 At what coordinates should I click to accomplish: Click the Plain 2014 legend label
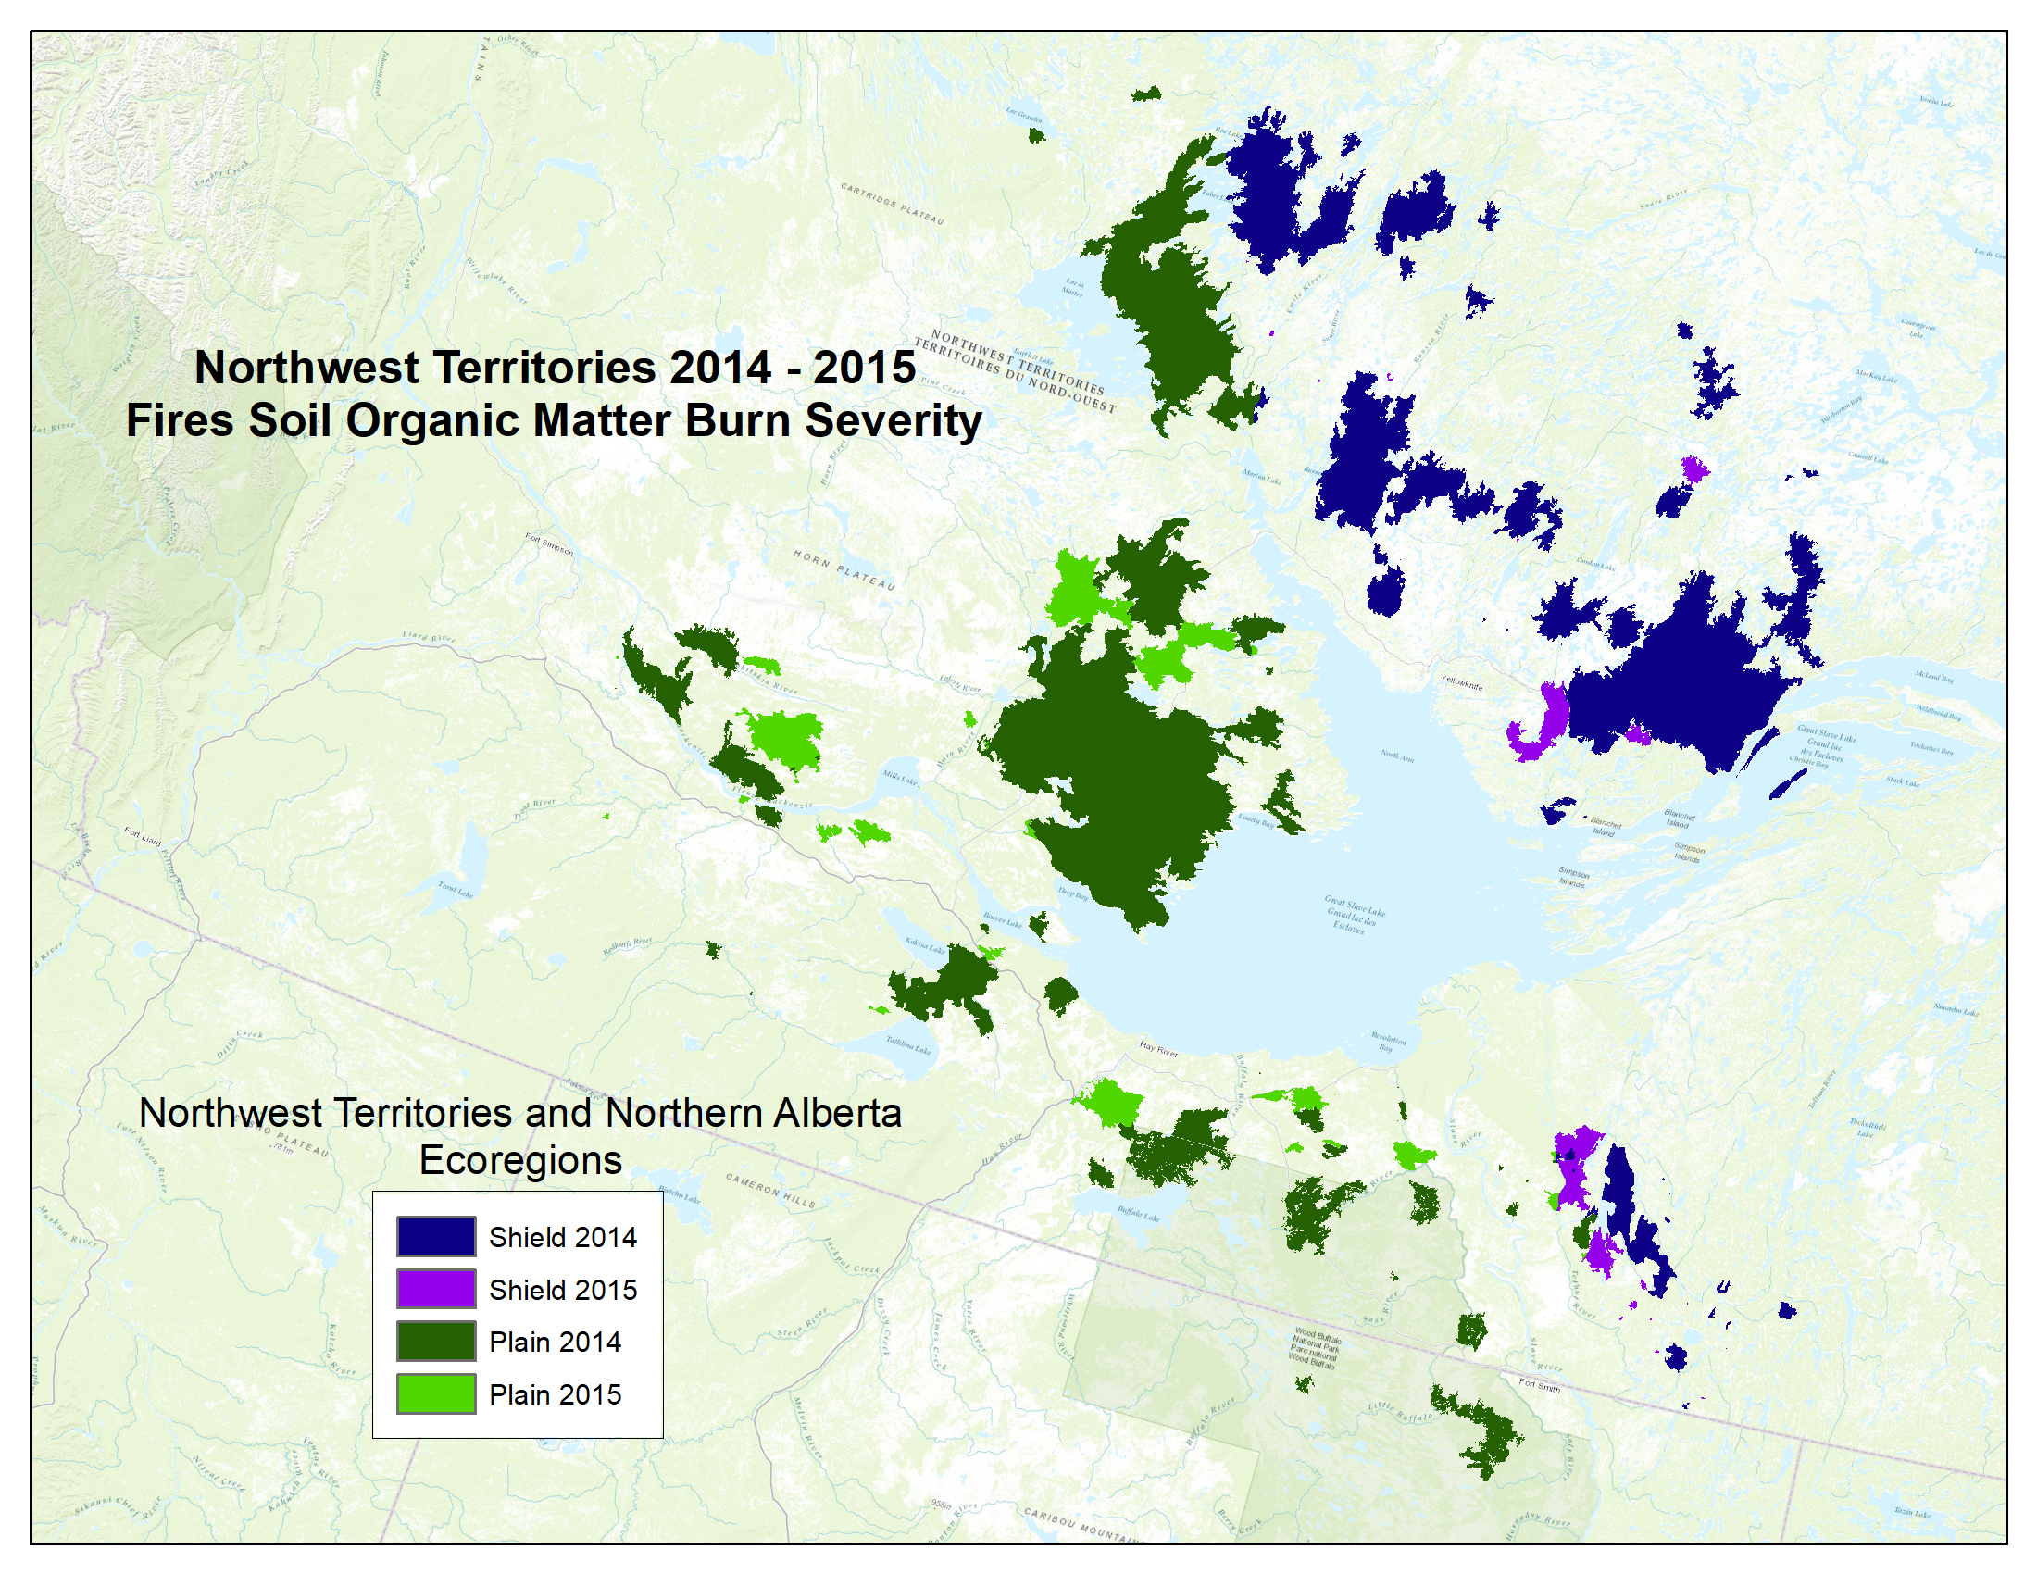(555, 1342)
